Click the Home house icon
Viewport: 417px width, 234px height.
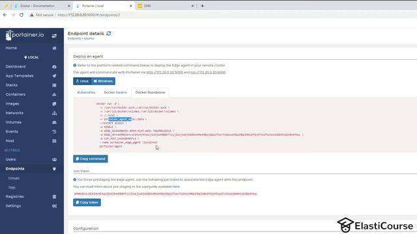tap(54, 48)
